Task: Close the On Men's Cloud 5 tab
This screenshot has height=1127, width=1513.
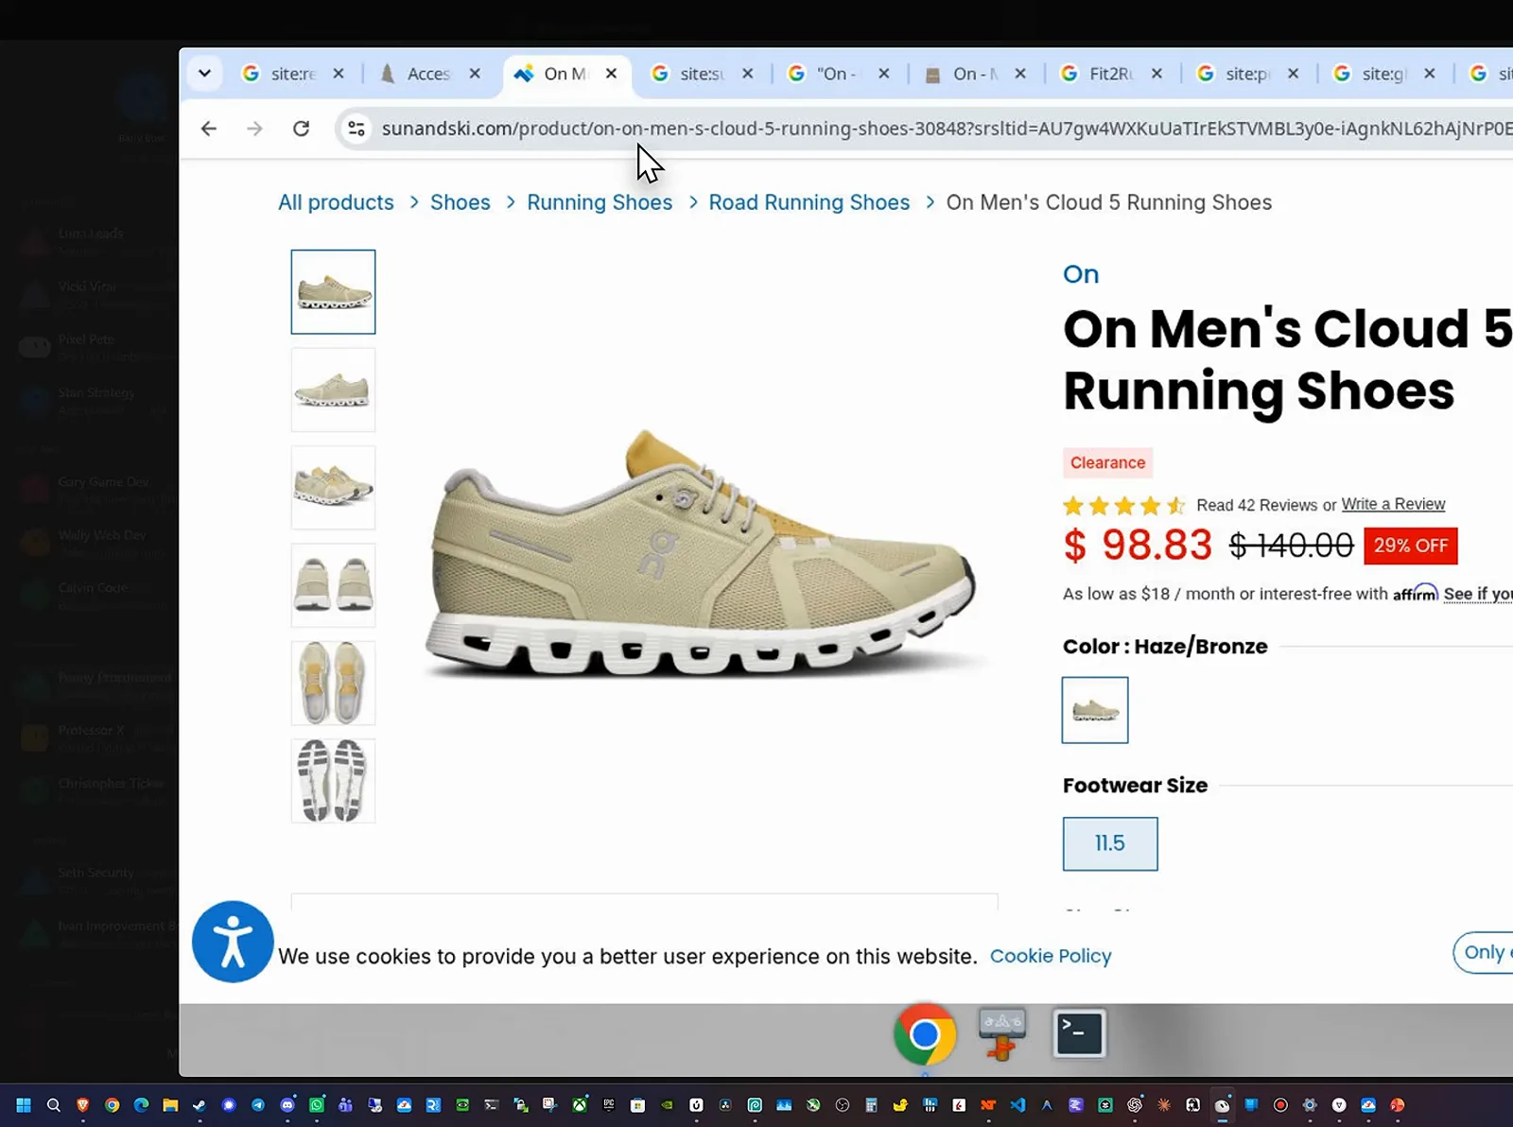Action: [612, 73]
